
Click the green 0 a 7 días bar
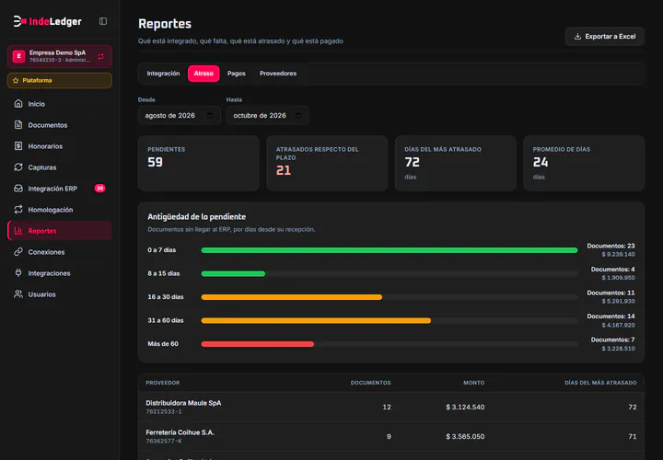coord(390,250)
